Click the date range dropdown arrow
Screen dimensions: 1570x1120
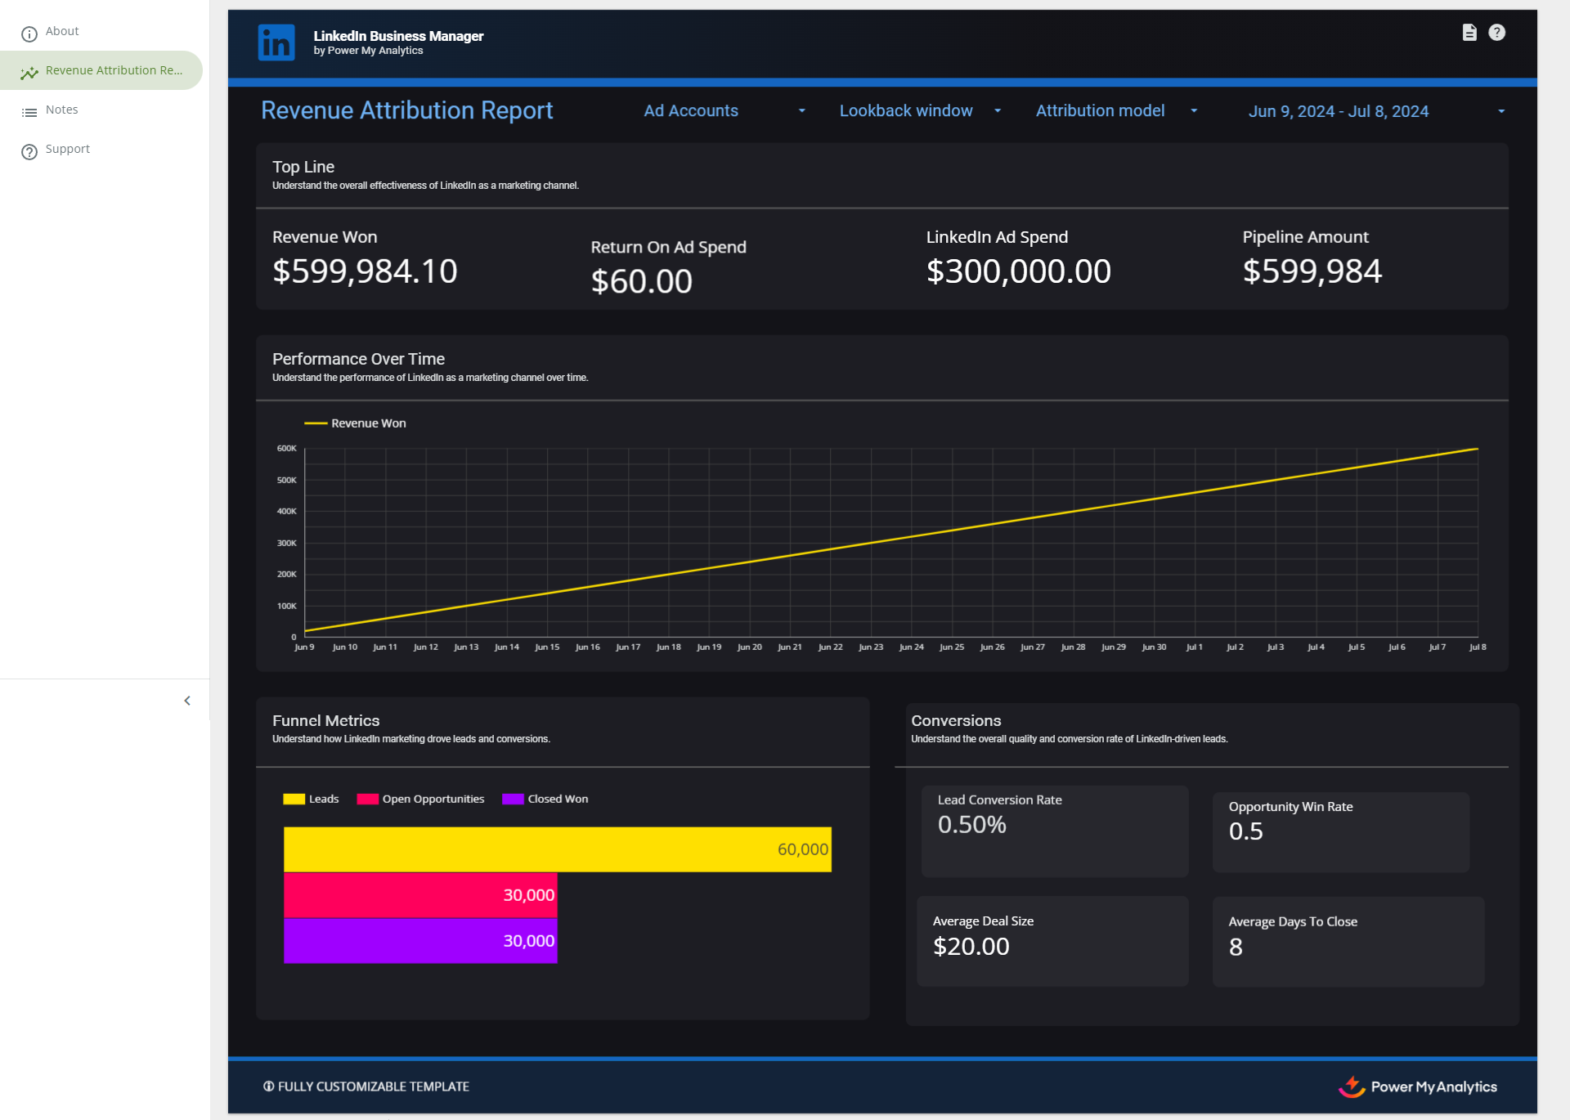point(1501,111)
